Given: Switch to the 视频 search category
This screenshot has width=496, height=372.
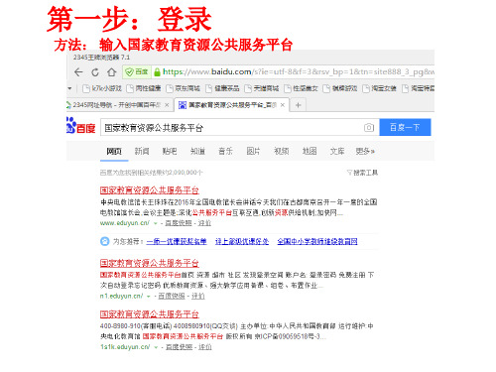Looking at the screenshot, I should click(x=282, y=152).
